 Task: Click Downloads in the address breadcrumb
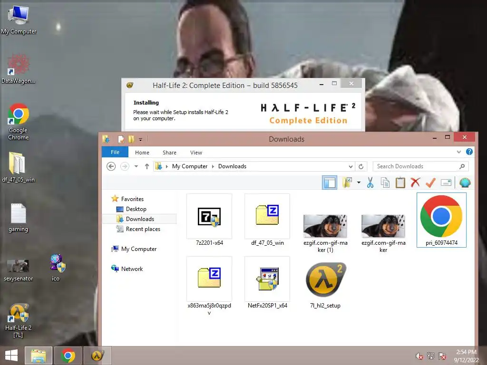point(232,166)
